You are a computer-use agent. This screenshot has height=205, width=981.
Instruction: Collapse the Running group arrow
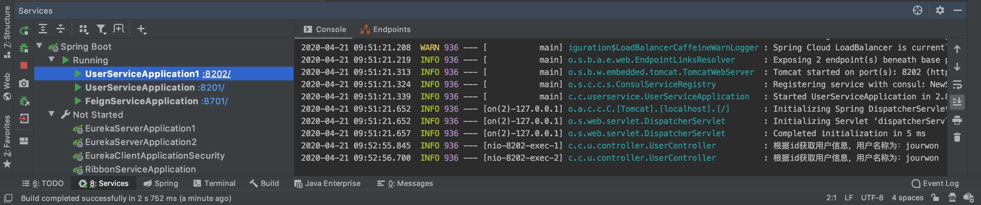pyautogui.click(x=51, y=60)
